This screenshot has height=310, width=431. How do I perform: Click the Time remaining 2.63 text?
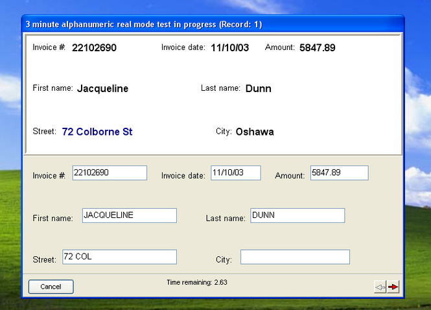197,283
